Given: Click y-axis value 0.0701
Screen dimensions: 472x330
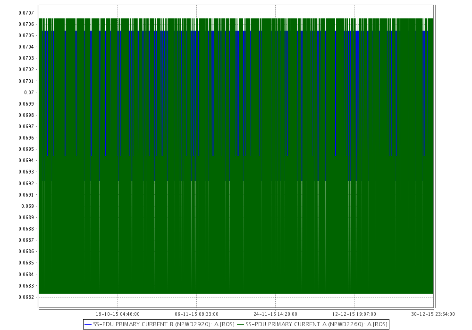Looking at the screenshot, I should [x=26, y=81].
